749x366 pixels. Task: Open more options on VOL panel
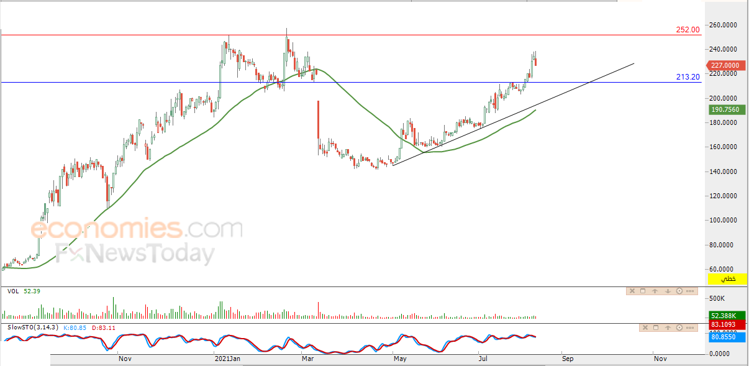coord(690,291)
